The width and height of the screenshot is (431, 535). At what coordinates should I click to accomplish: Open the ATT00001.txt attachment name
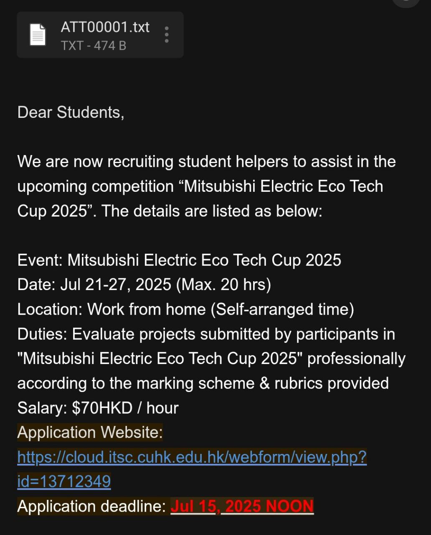coord(105,27)
